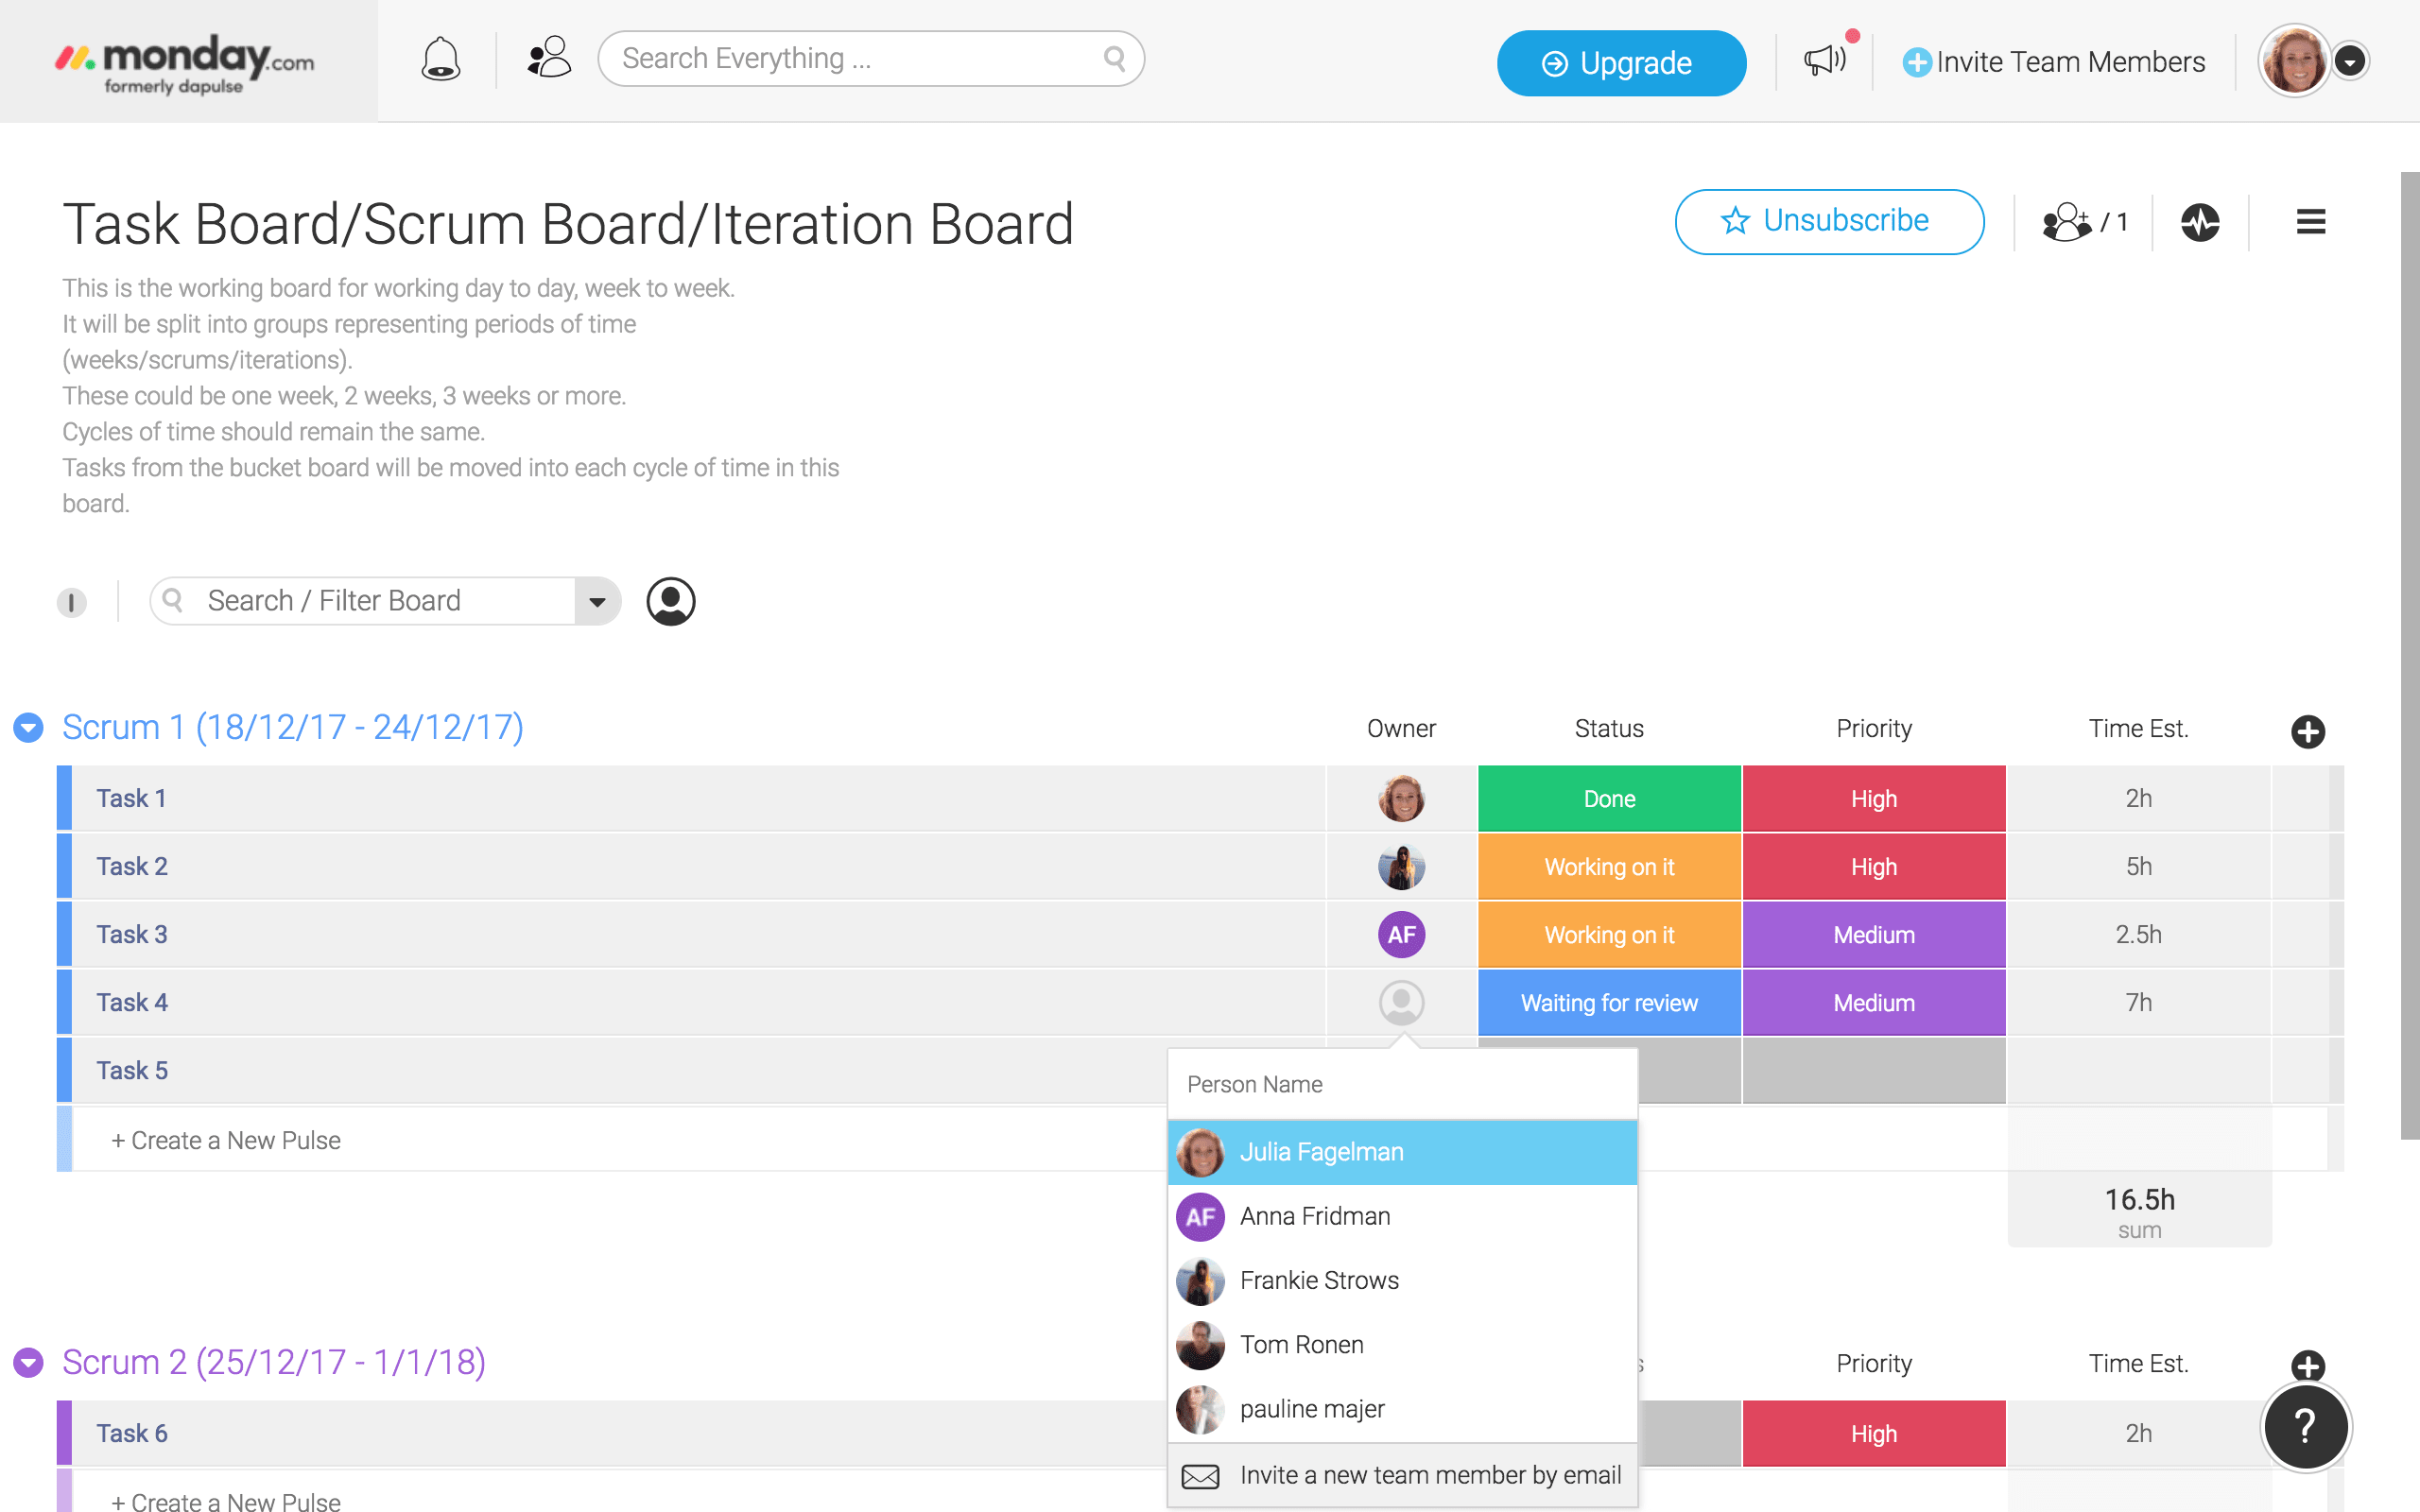Click Create a New Pulse under Scrum 1
The image size is (2420, 1512).
pos(226,1139)
